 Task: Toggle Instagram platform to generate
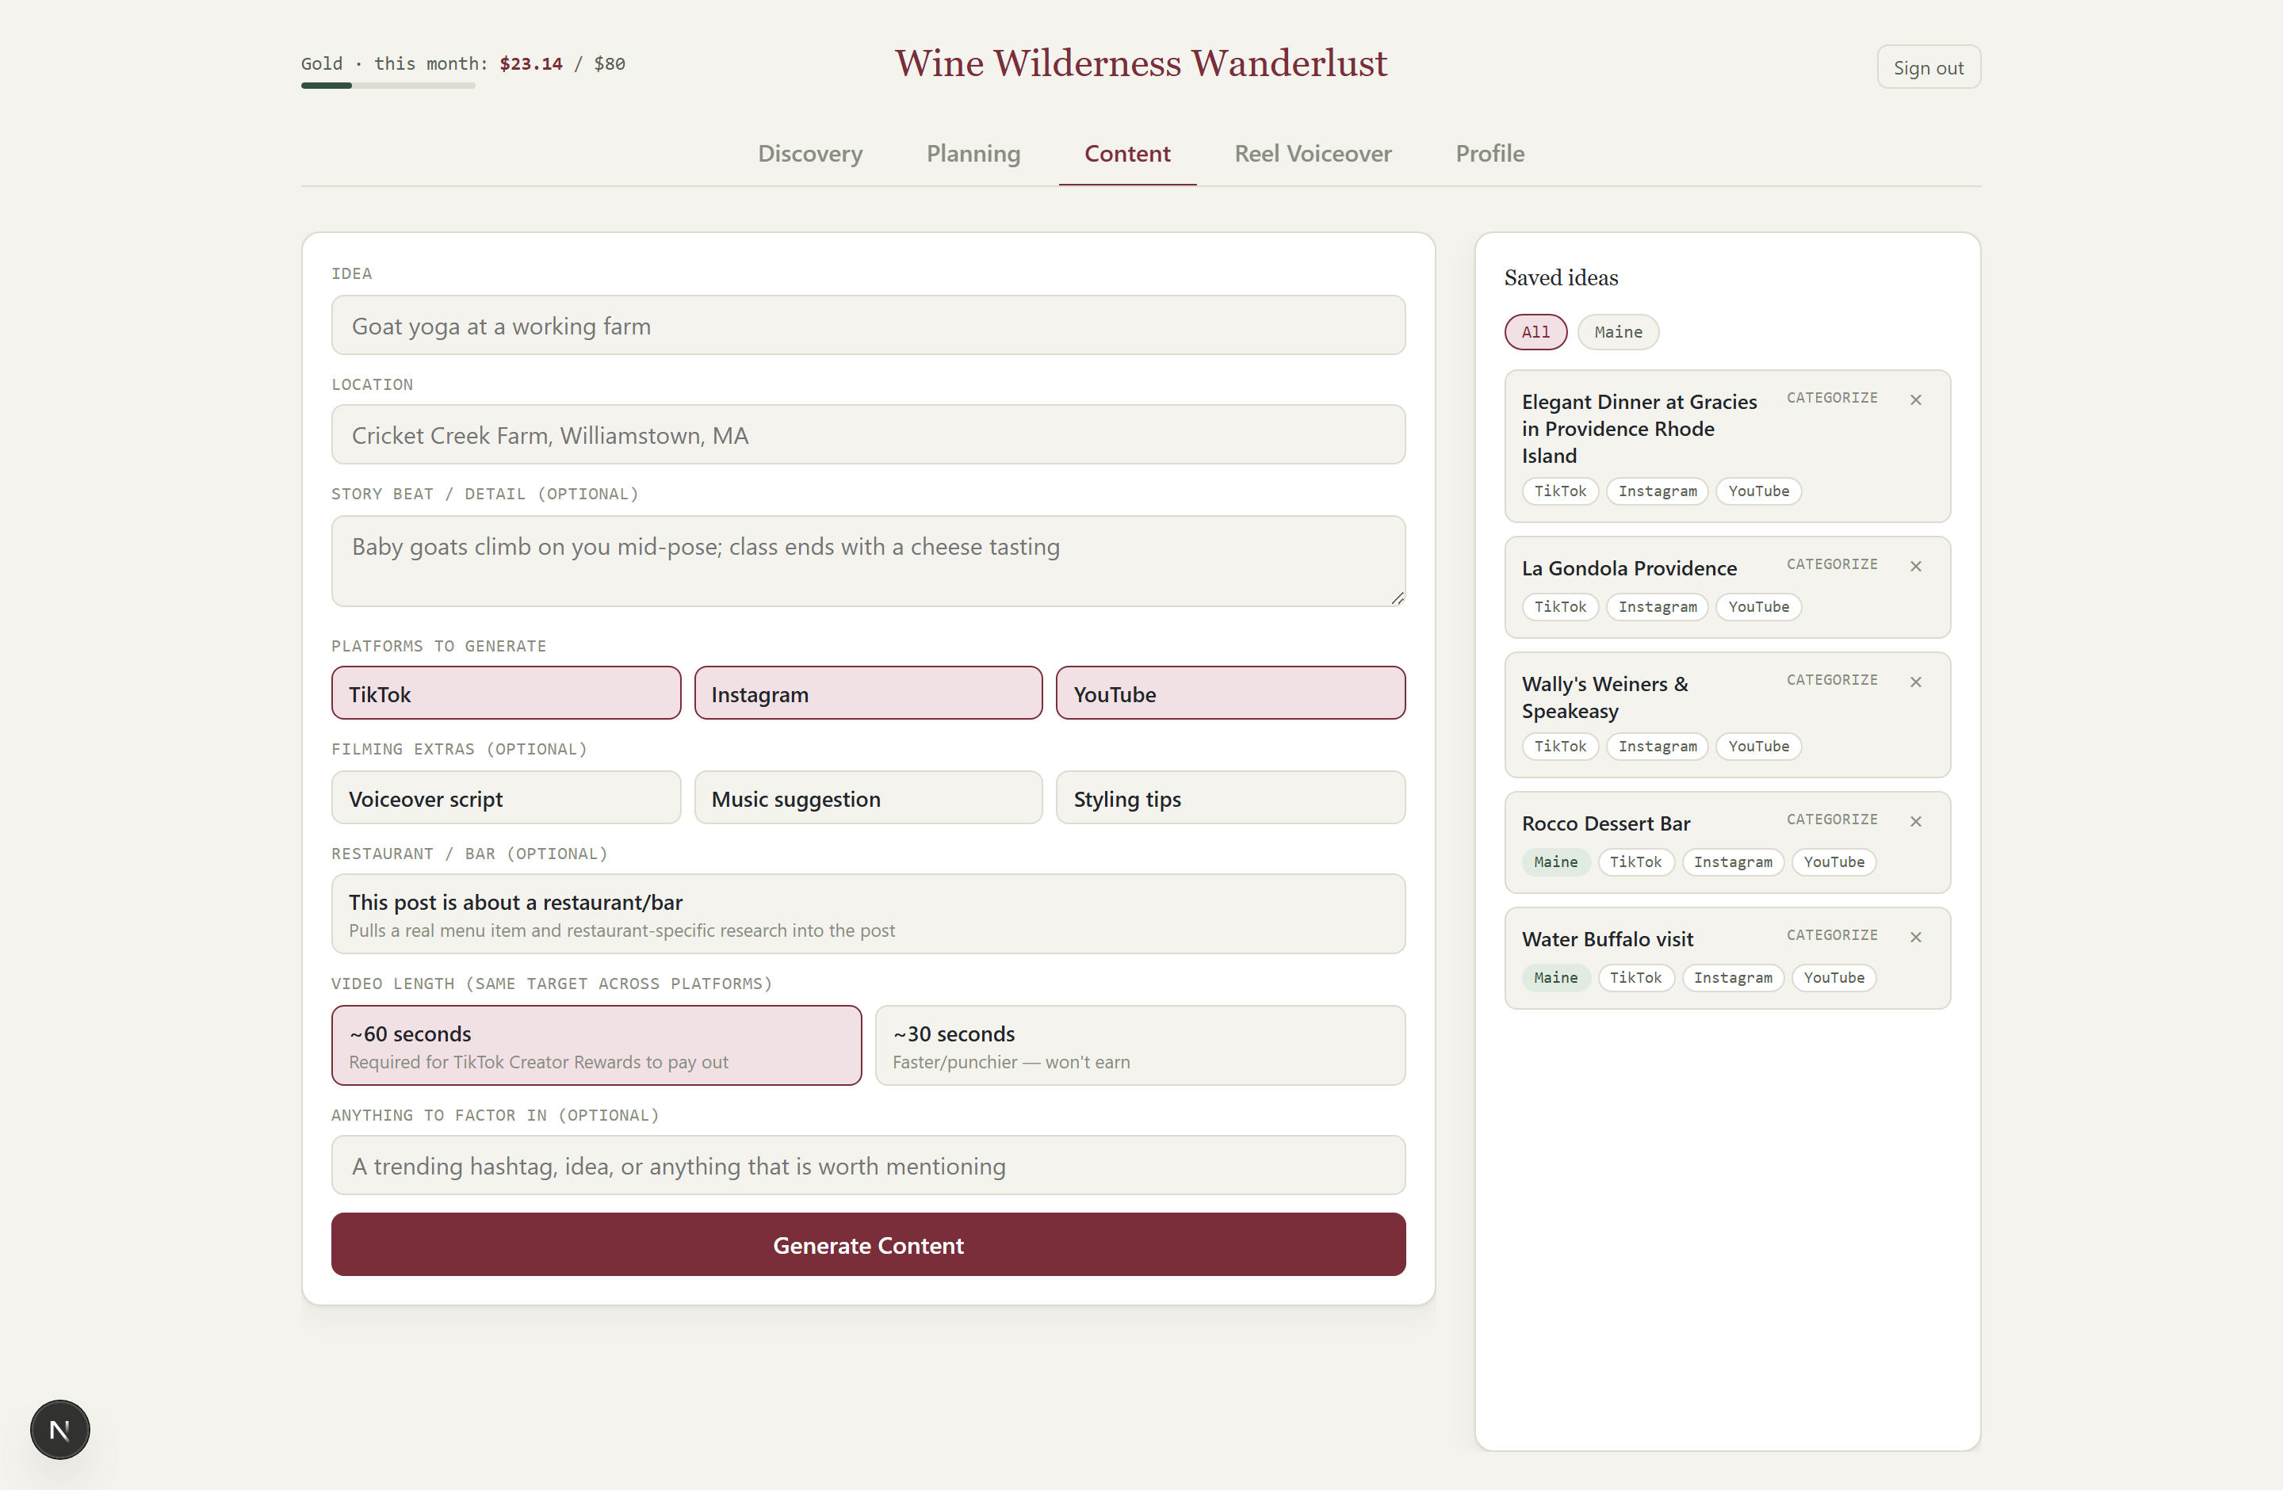[868, 693]
